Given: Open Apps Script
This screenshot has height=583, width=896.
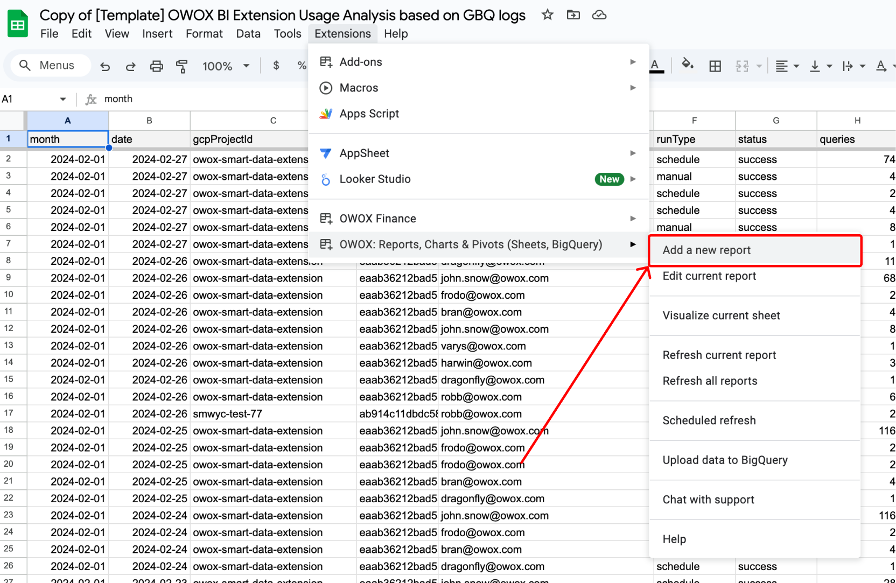Looking at the screenshot, I should coord(479,114).
